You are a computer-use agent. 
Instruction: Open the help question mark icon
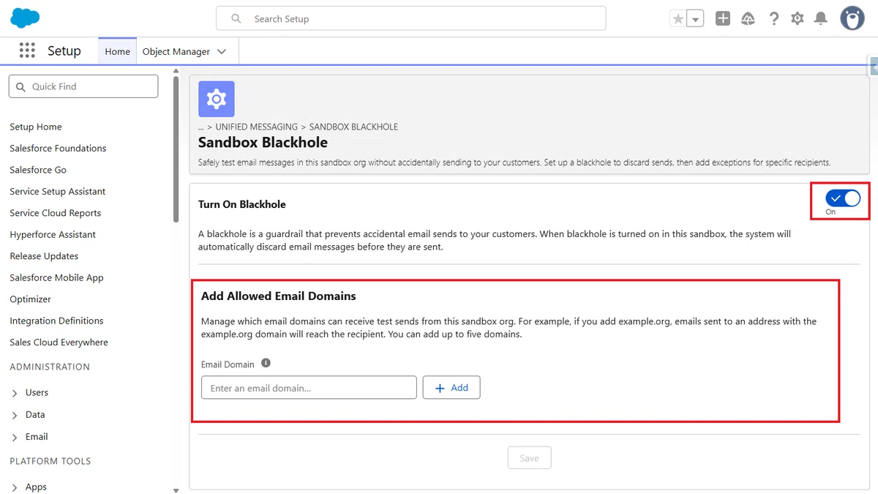click(773, 19)
